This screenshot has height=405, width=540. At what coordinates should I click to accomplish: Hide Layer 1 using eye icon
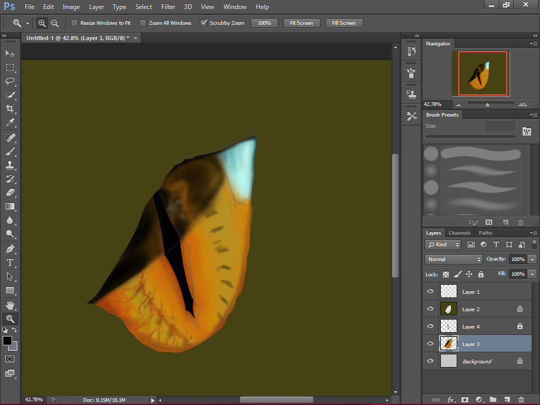tap(430, 292)
